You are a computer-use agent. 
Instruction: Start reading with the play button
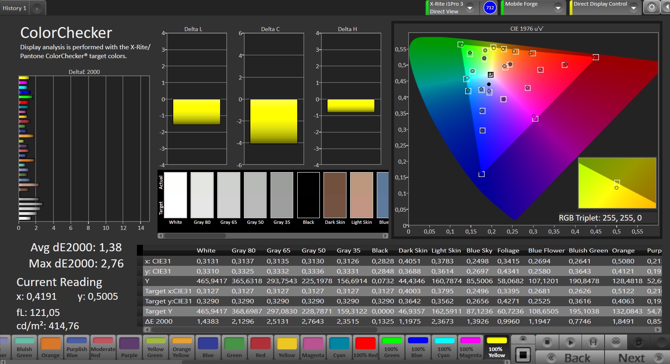pyautogui.click(x=570, y=342)
